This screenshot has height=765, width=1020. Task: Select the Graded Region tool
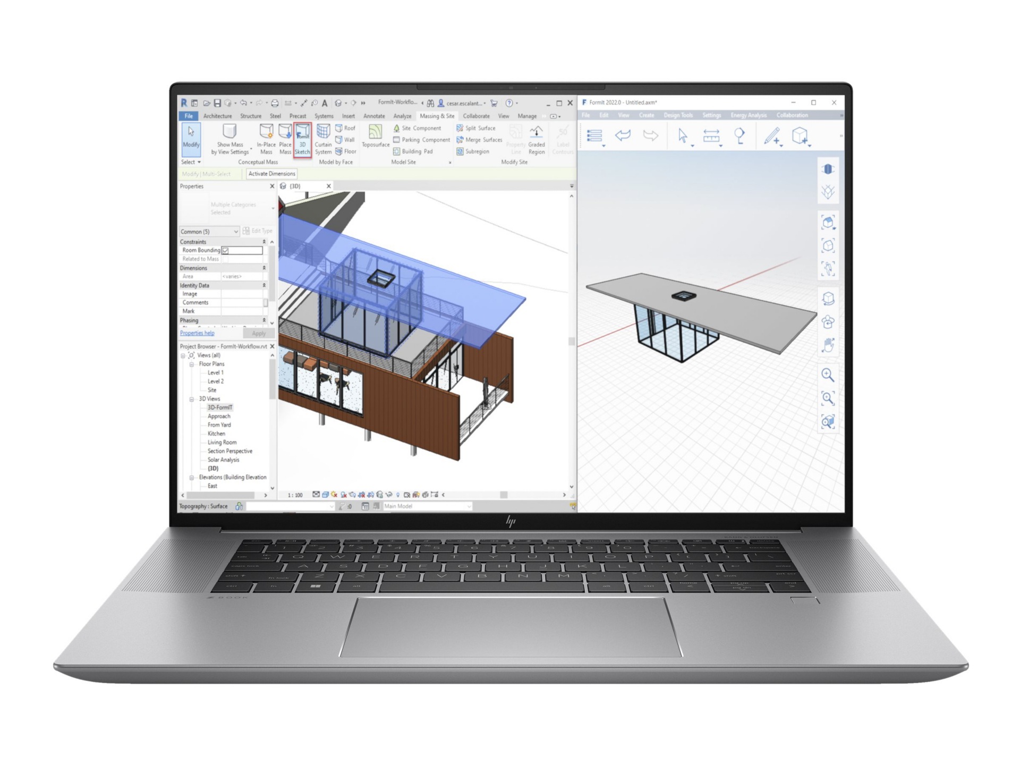[536, 139]
